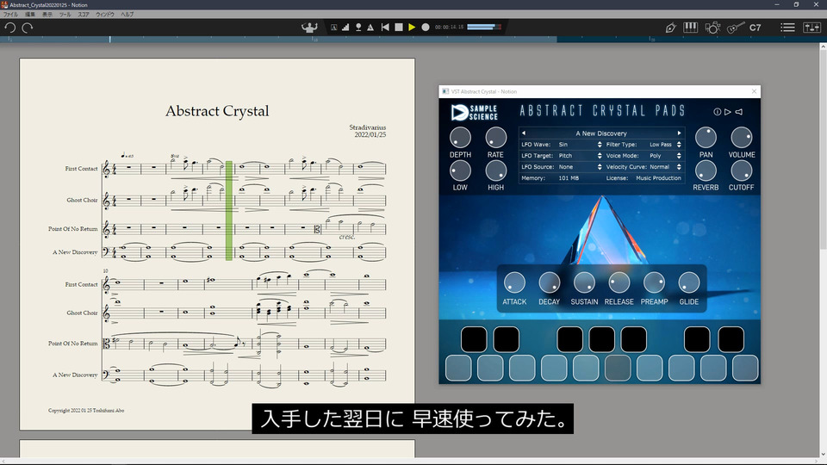Click the Redo arrow in Notion toolbar

[x=27, y=28]
